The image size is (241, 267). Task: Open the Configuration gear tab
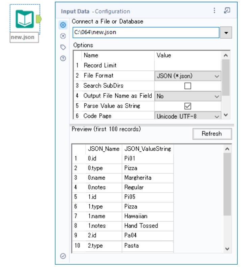pyautogui.click(x=63, y=25)
